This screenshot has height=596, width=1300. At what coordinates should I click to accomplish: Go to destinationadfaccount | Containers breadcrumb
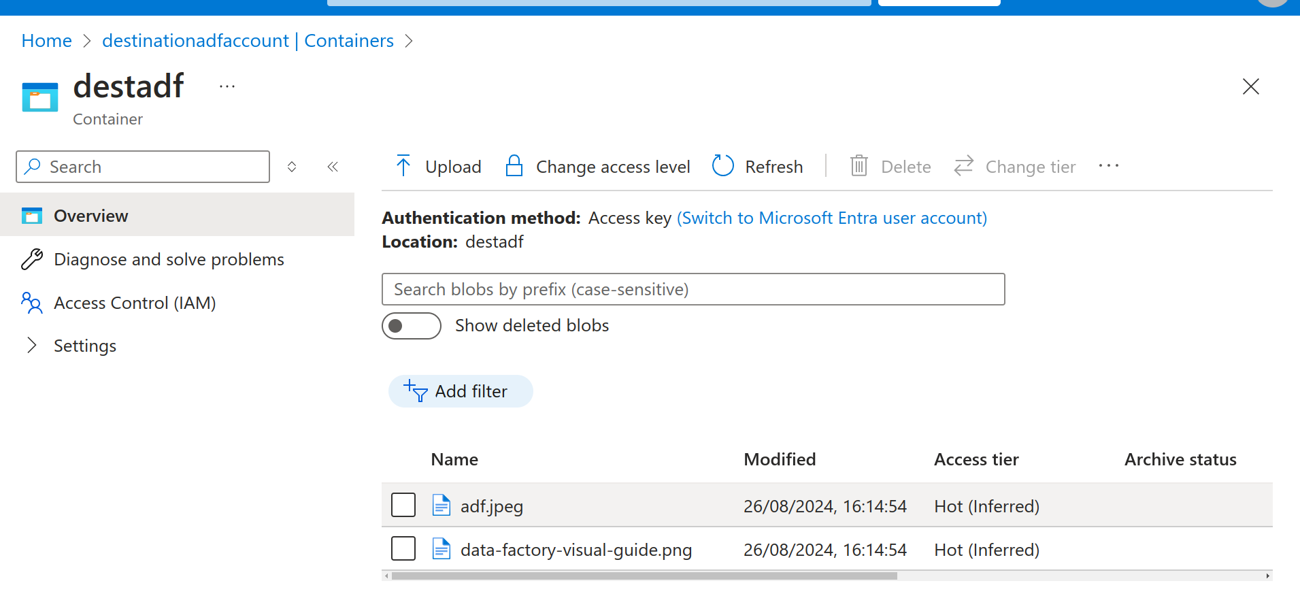click(248, 41)
